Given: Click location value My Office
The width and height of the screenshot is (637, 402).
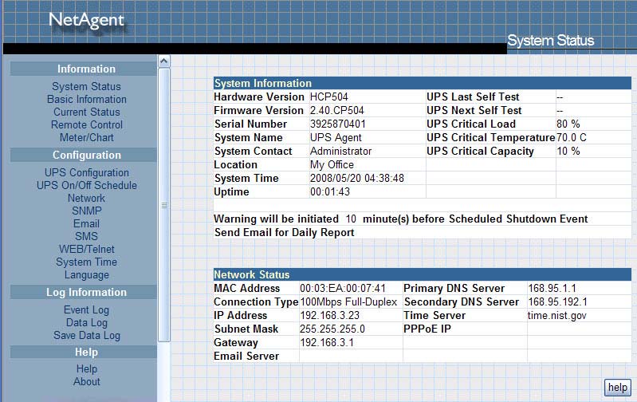Looking at the screenshot, I should [332, 164].
